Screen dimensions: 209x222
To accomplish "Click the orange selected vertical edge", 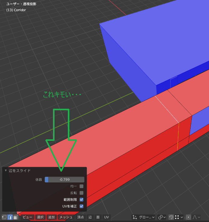I will tap(178, 137).
